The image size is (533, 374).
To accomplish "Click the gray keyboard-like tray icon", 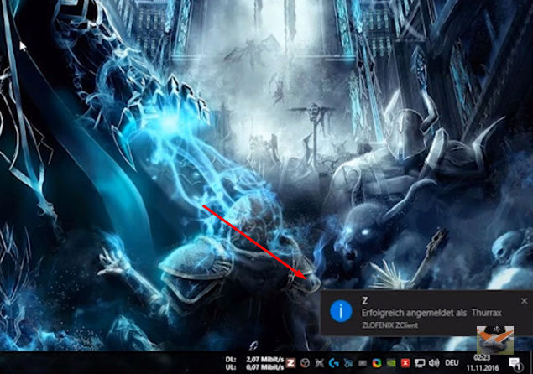I will coord(363,363).
